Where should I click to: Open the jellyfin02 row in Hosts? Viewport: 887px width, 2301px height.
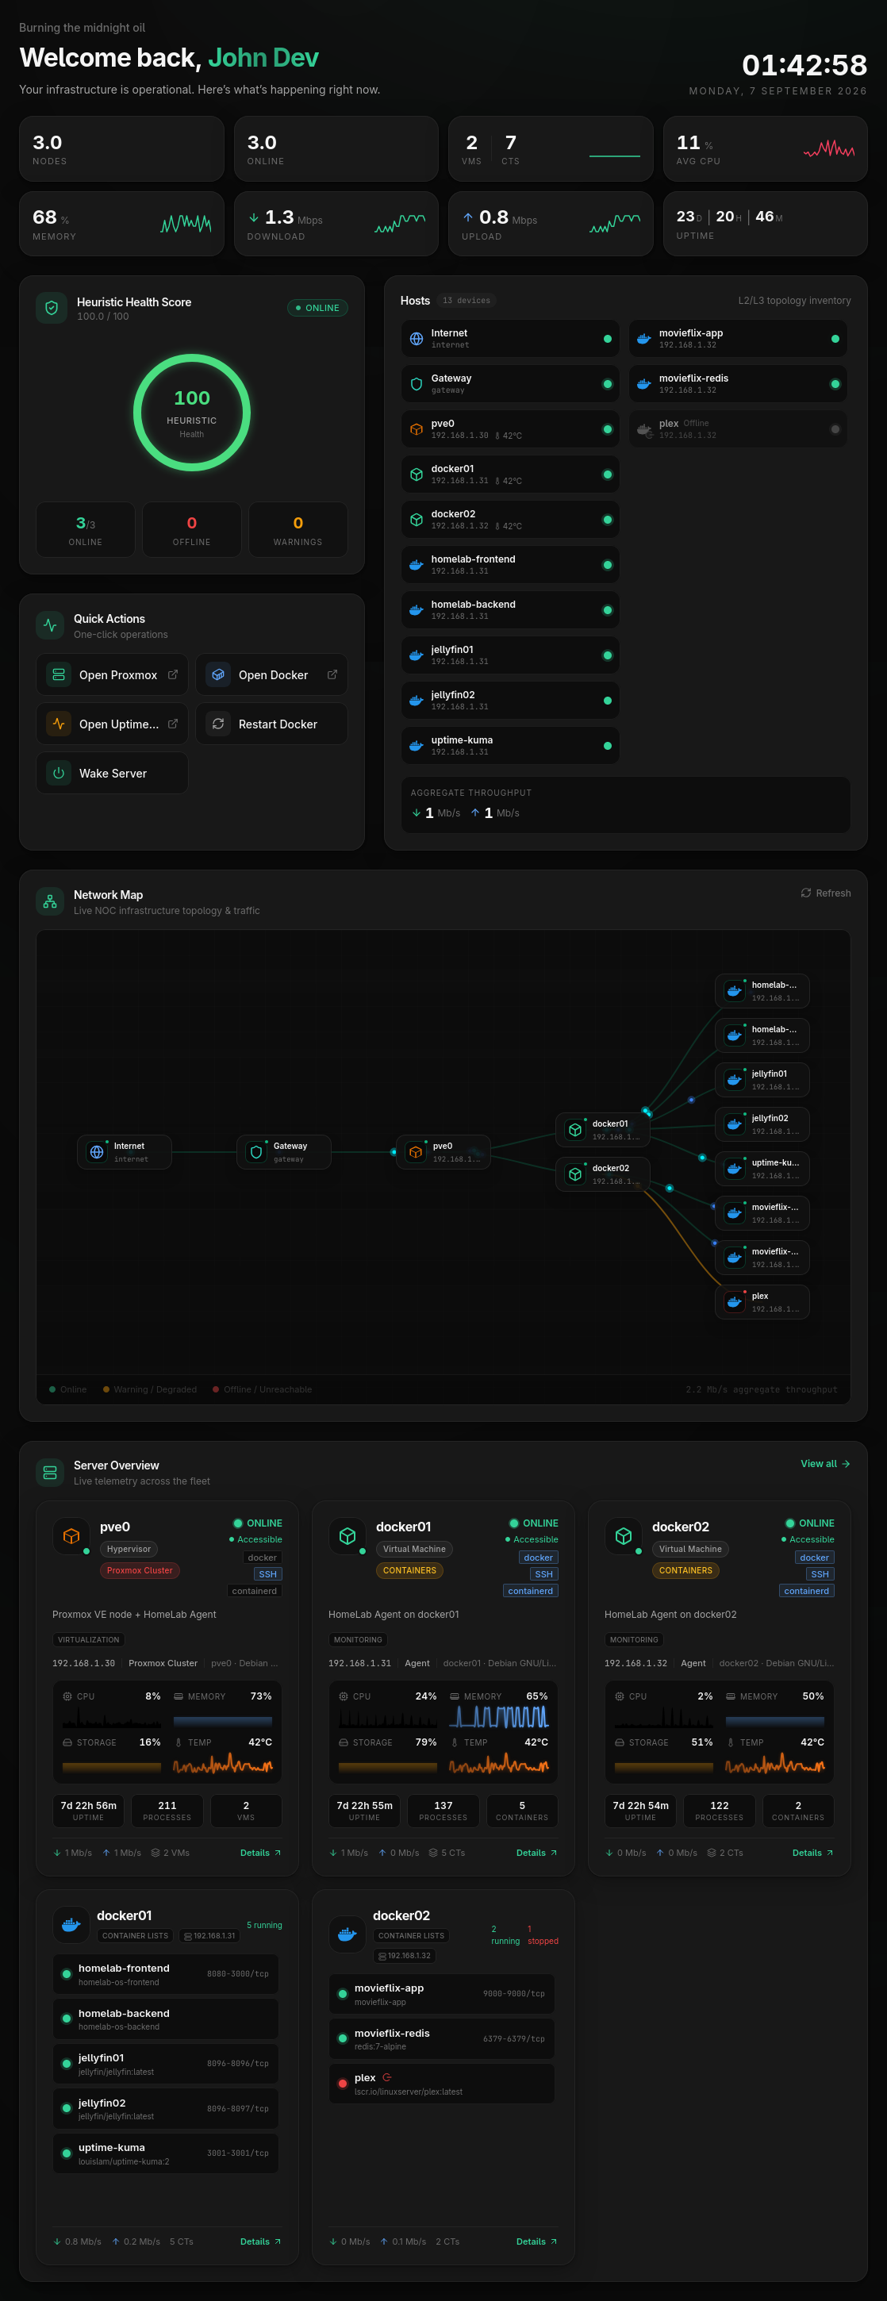(x=510, y=701)
